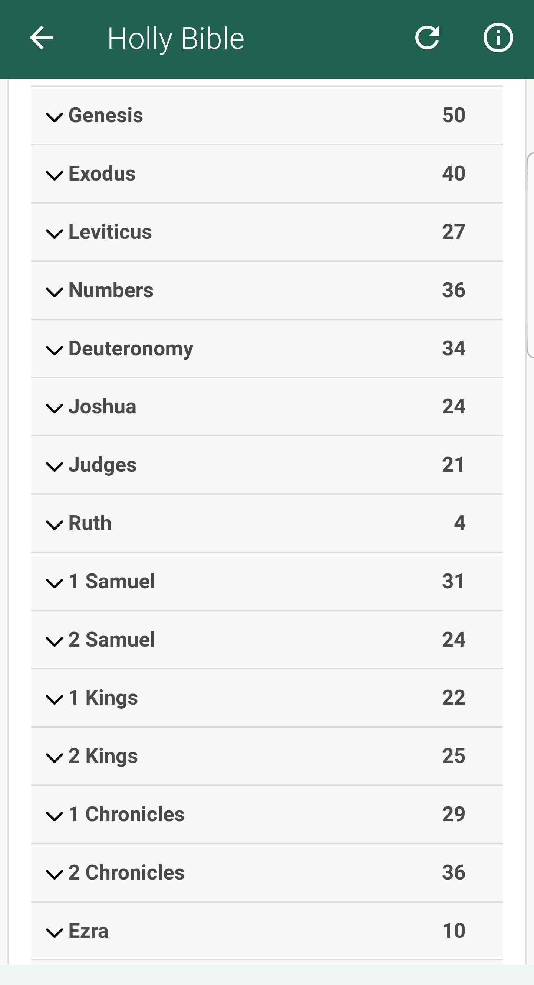
Task: Open the info icon
Action: 498,38
